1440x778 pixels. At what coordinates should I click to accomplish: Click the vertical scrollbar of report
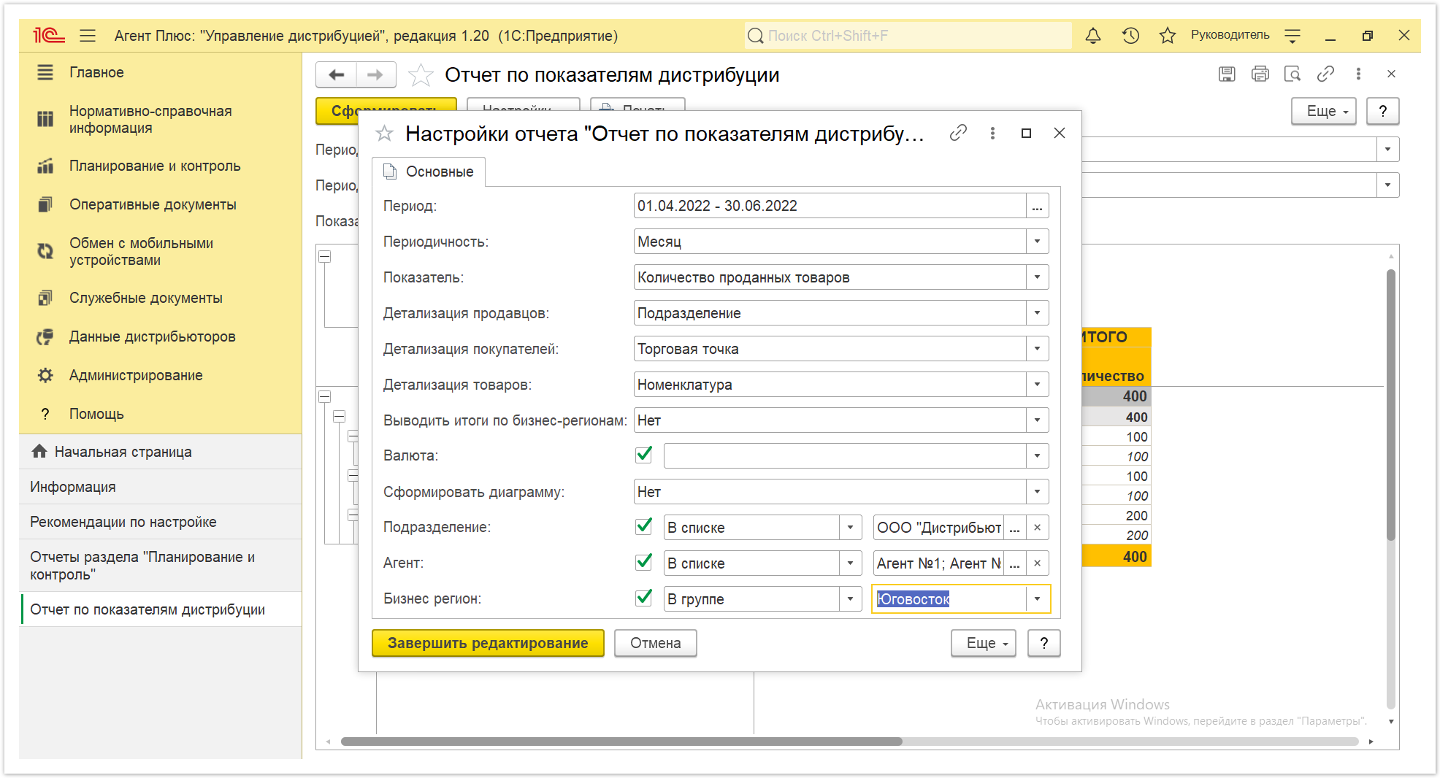coord(1391,405)
